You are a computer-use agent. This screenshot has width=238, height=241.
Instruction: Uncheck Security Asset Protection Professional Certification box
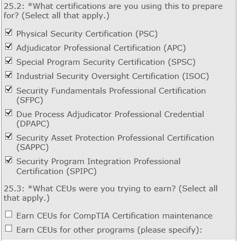click(8, 136)
